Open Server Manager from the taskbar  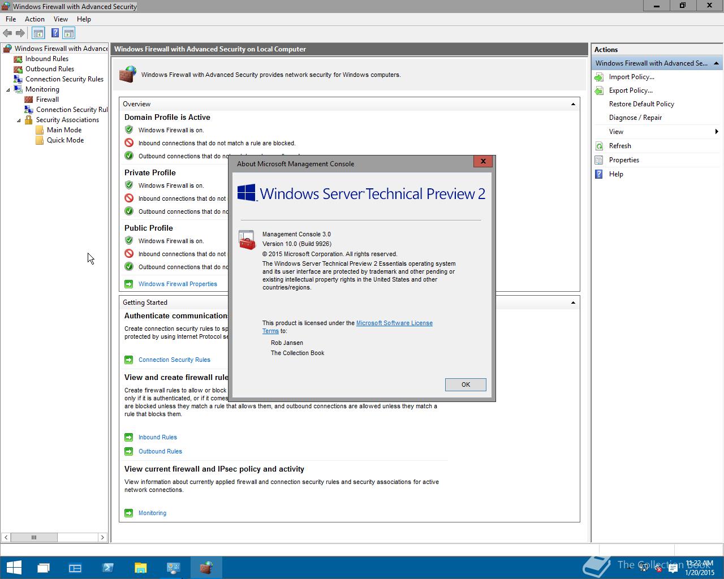coord(75,568)
